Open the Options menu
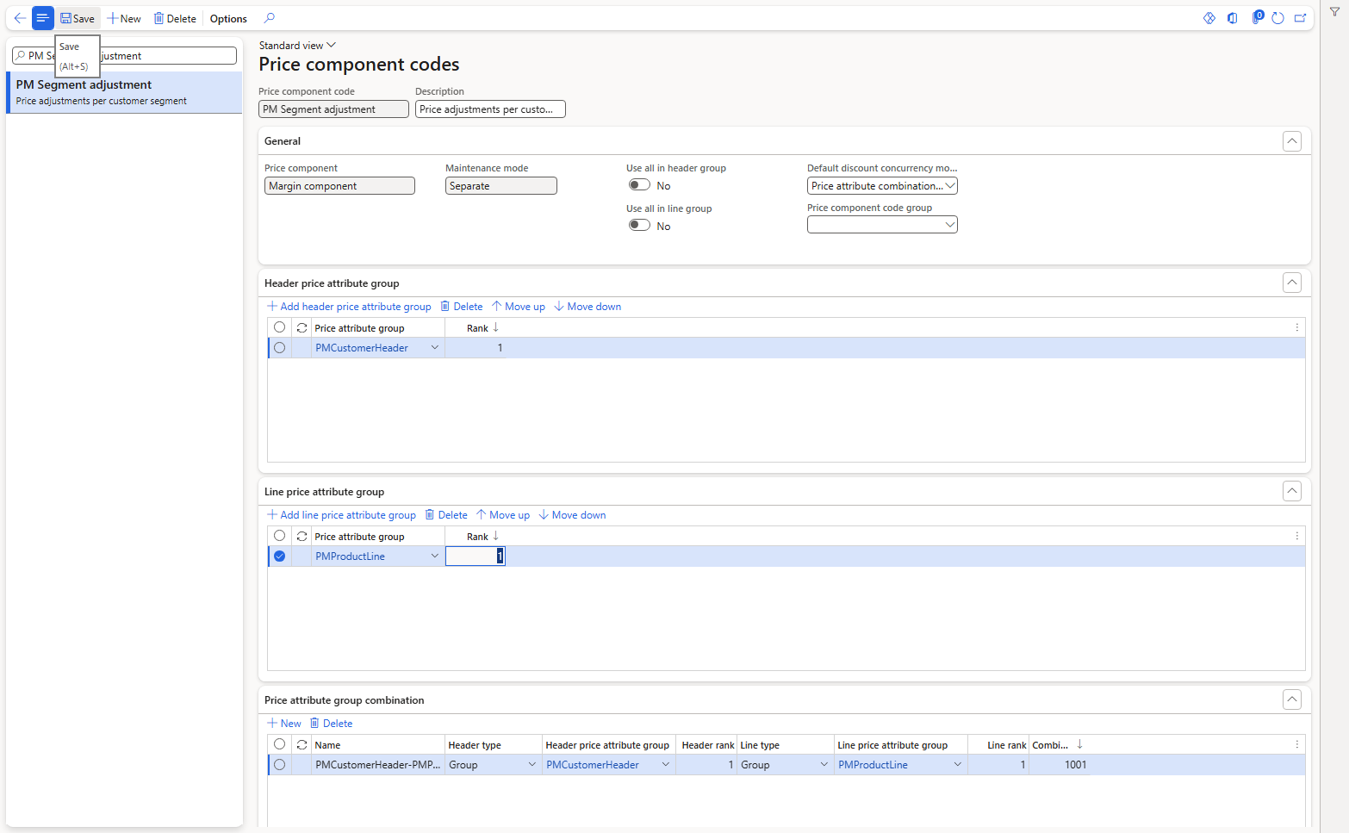This screenshot has width=1349, height=833. 228,18
